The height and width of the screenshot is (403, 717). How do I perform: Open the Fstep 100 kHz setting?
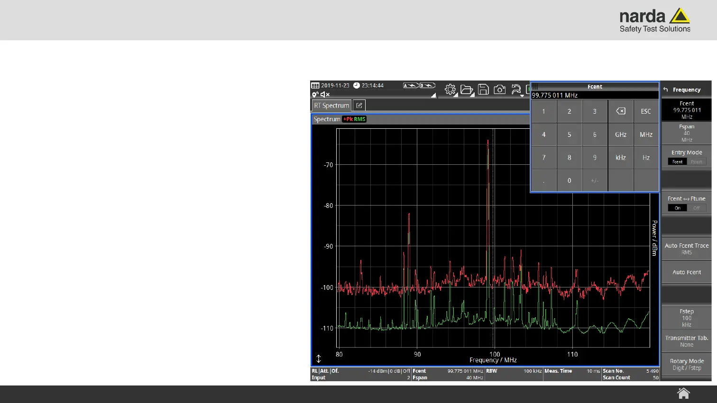[687, 318]
